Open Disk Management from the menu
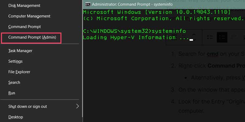The image size is (245, 122). click(x=24, y=6)
